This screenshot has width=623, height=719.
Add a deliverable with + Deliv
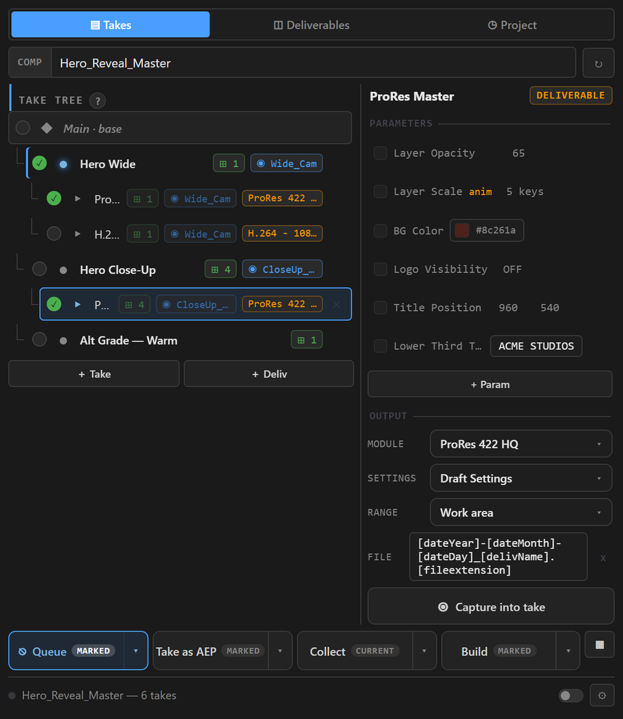pyautogui.click(x=269, y=373)
